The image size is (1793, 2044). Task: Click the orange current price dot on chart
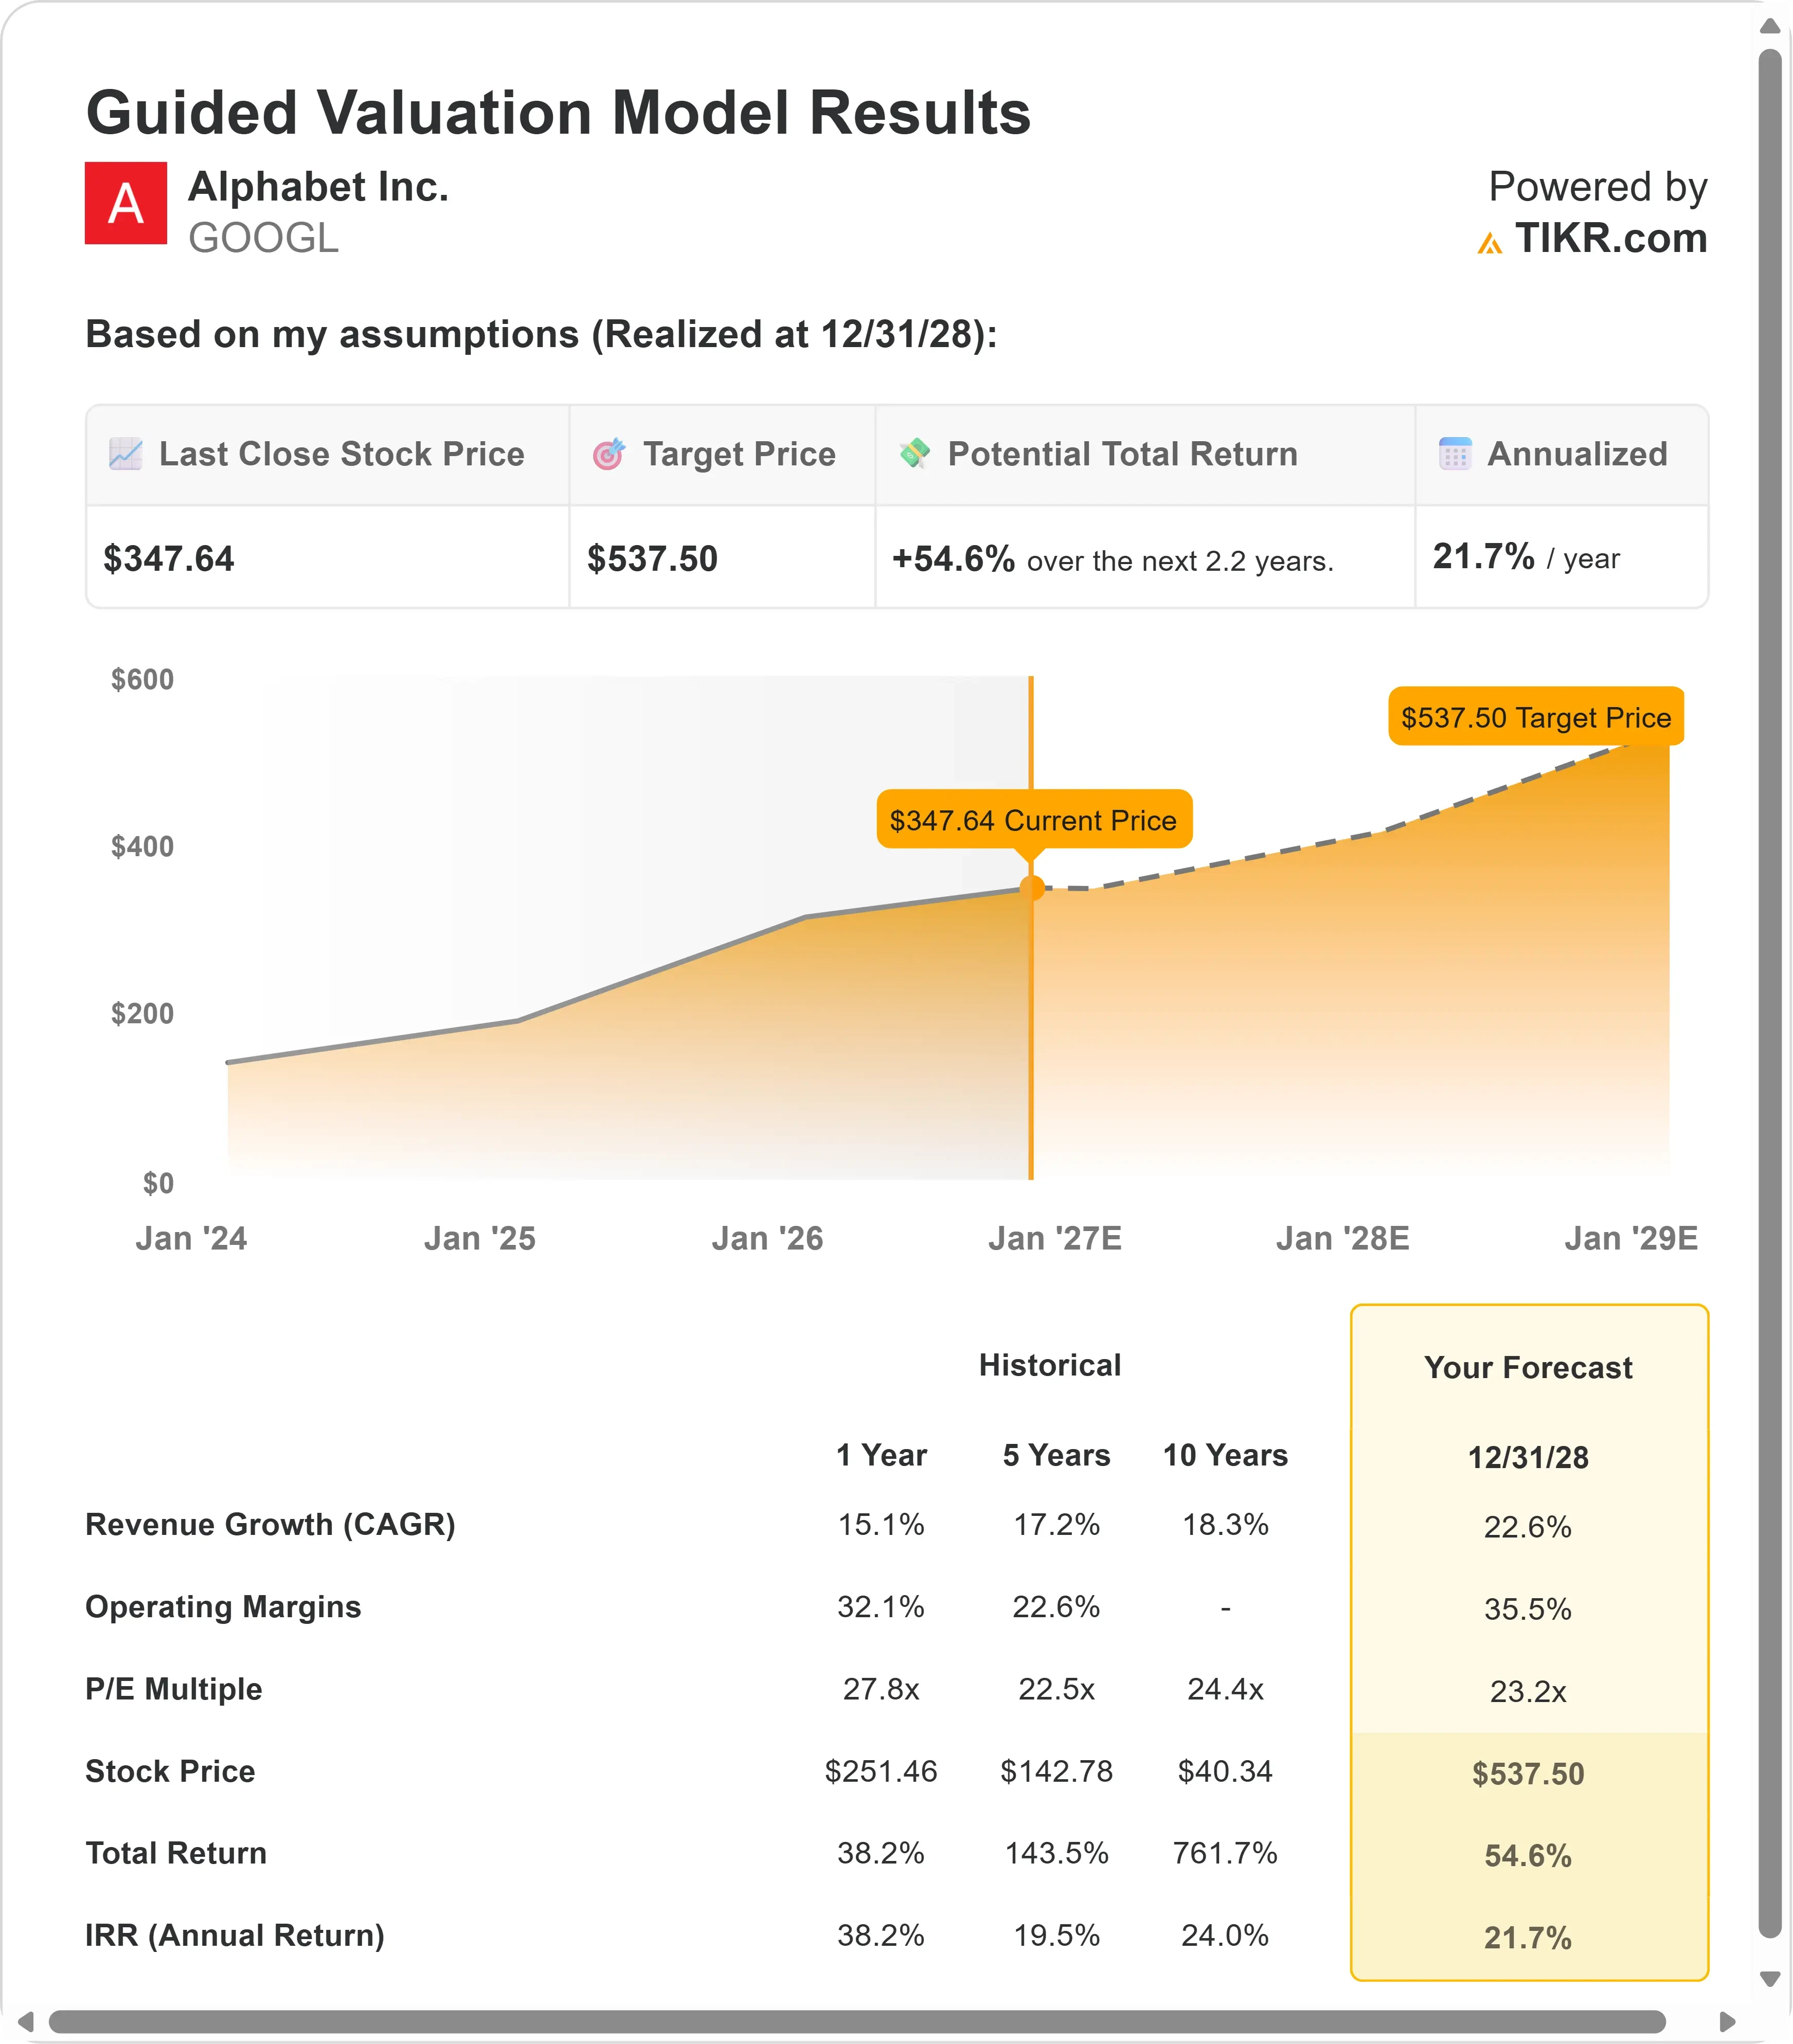point(1032,888)
